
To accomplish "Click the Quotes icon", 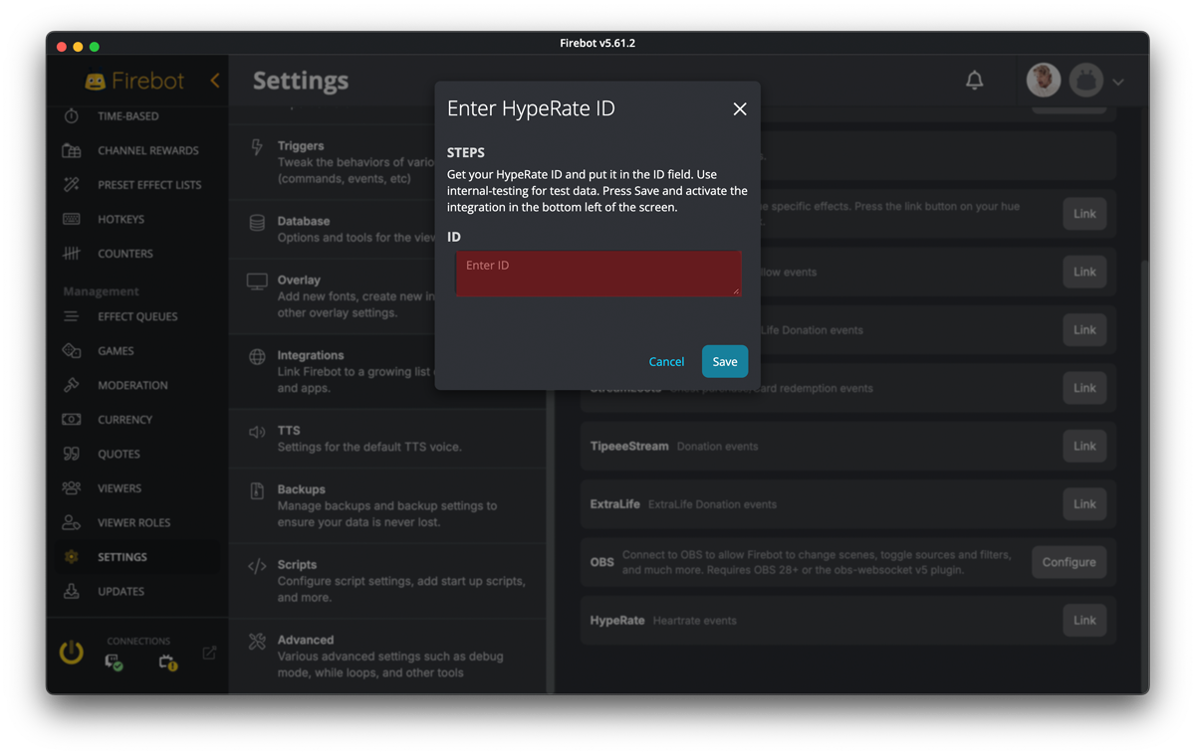I will click(72, 454).
